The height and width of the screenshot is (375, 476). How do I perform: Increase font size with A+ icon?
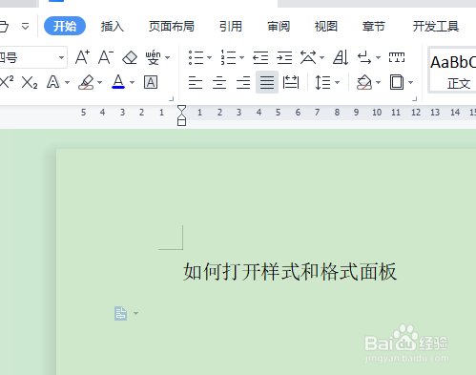pyautogui.click(x=82, y=57)
